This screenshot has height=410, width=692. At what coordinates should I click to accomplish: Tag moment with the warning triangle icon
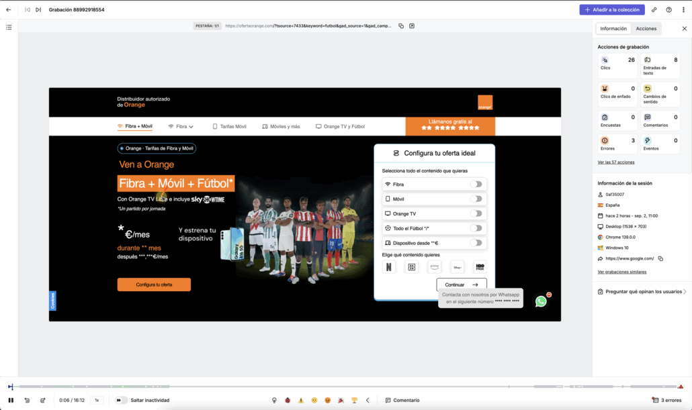click(x=301, y=401)
